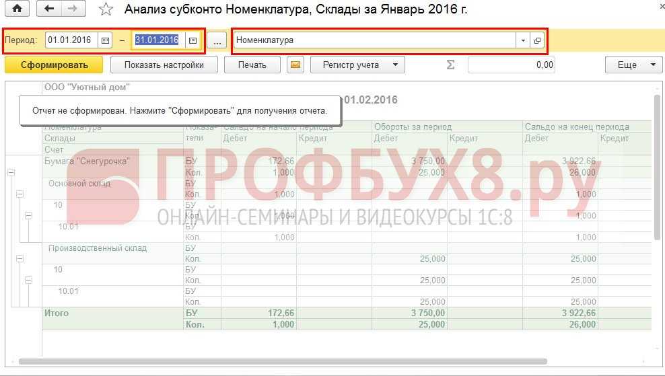Select the Бумага "Снегурочка" row label
The image size is (665, 376).
pos(87,161)
